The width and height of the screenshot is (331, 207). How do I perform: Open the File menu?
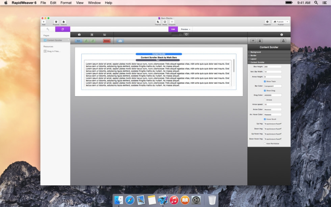[43, 3]
